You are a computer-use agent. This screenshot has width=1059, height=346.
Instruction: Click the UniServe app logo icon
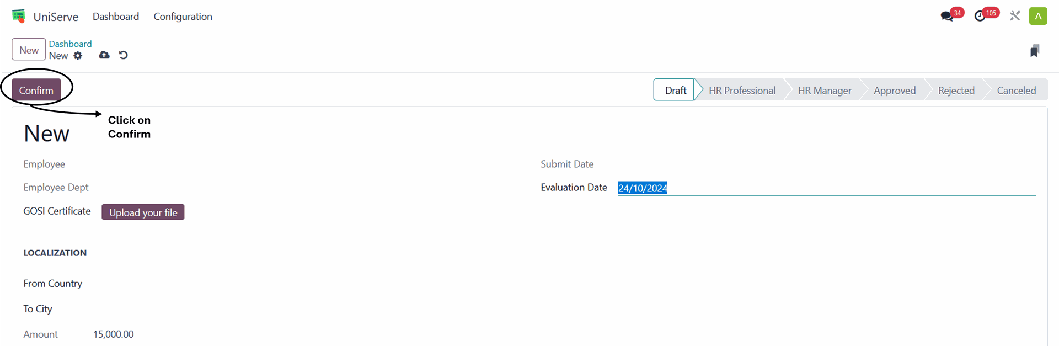click(19, 16)
